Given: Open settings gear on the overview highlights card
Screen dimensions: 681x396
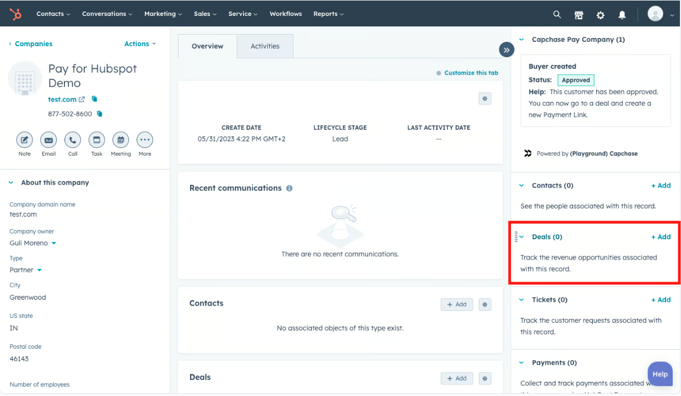Looking at the screenshot, I should pos(485,99).
